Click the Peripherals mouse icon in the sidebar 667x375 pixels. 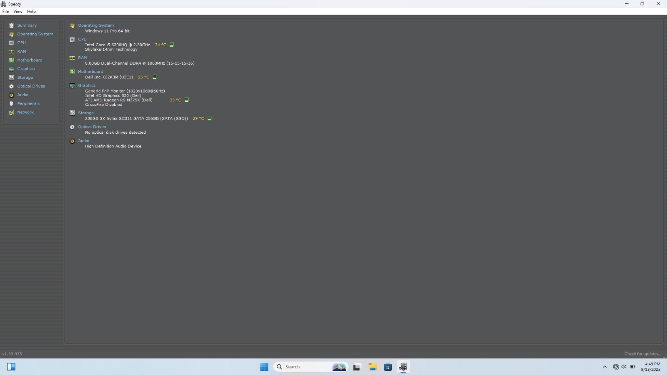11,103
